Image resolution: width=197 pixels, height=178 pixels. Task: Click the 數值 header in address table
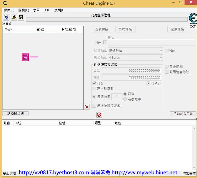tap(118, 123)
